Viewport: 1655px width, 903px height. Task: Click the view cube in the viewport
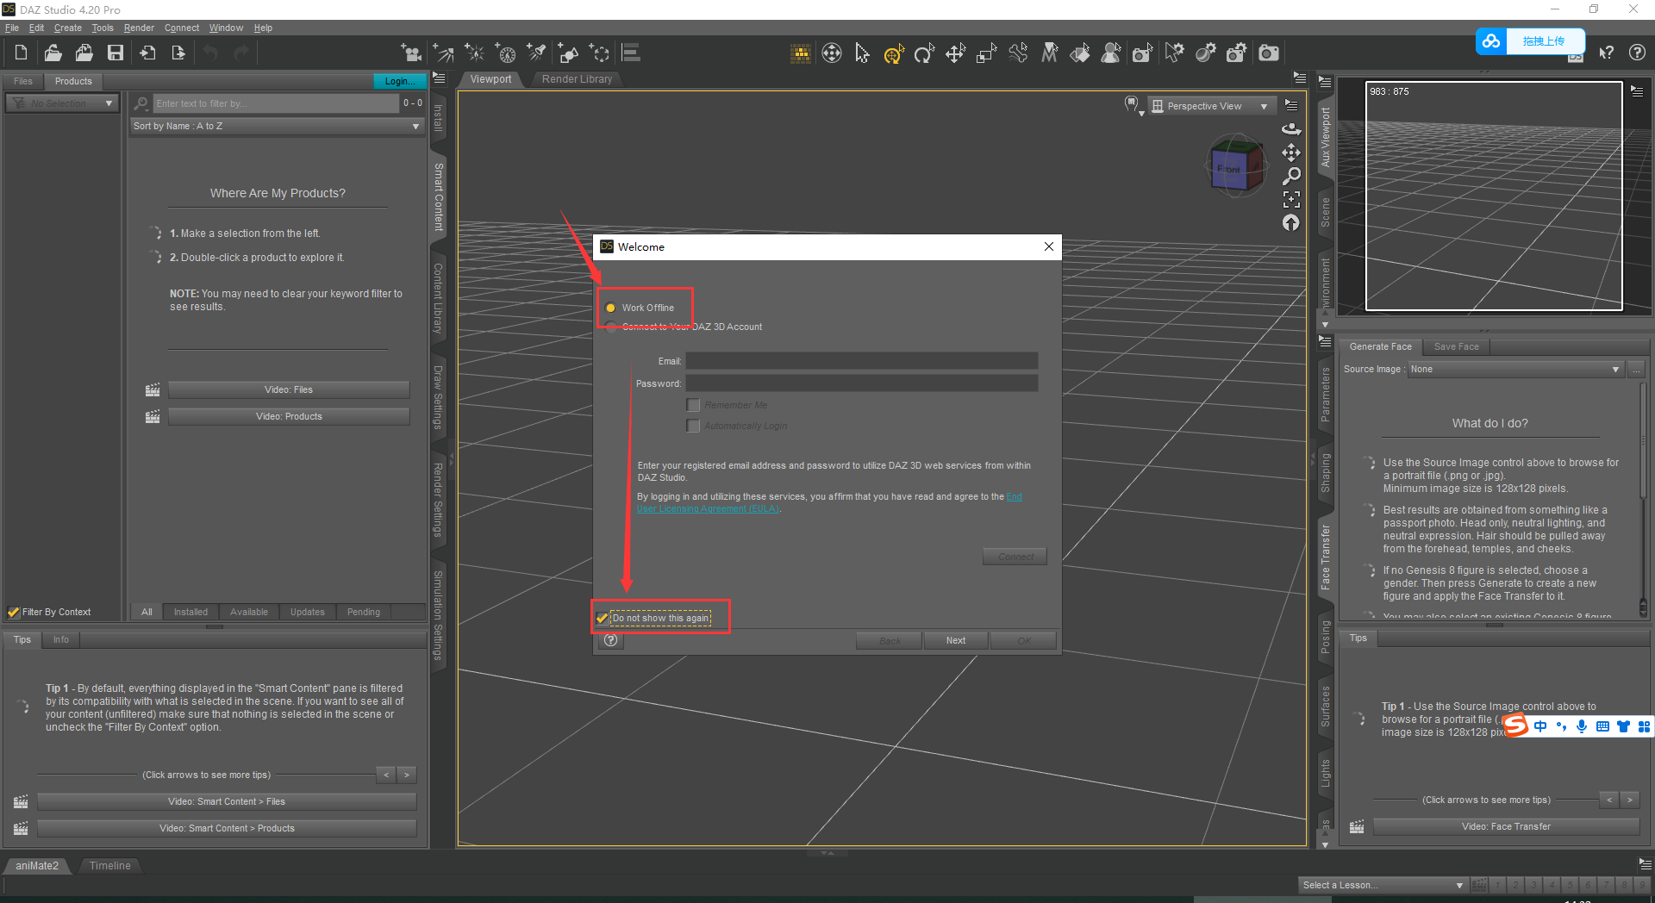pos(1236,164)
